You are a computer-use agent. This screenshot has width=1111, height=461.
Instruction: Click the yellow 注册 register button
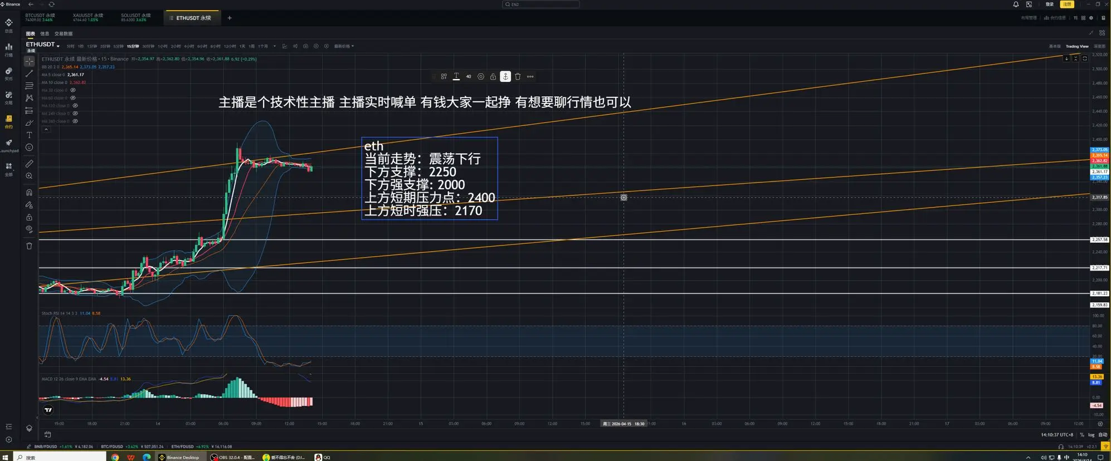(1067, 4)
